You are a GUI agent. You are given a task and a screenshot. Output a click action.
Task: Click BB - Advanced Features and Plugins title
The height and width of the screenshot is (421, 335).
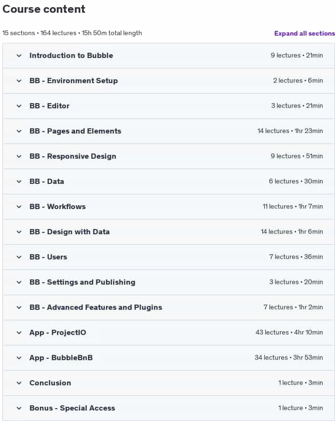tap(96, 307)
